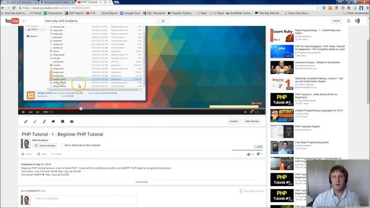Open the PHP Tutorials Playlist link
Image resolution: width=370 pixels, height=208 pixels.
(307, 127)
